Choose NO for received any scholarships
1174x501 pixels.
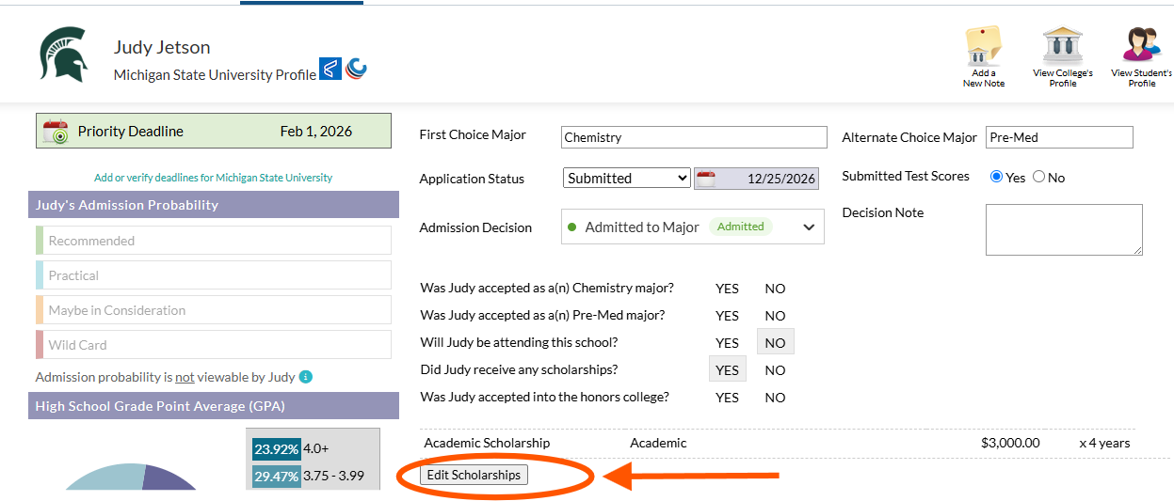coord(775,370)
